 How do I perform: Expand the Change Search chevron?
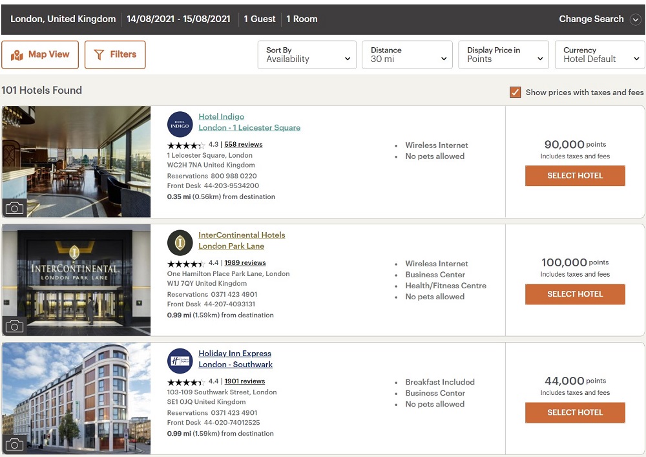[x=636, y=19]
